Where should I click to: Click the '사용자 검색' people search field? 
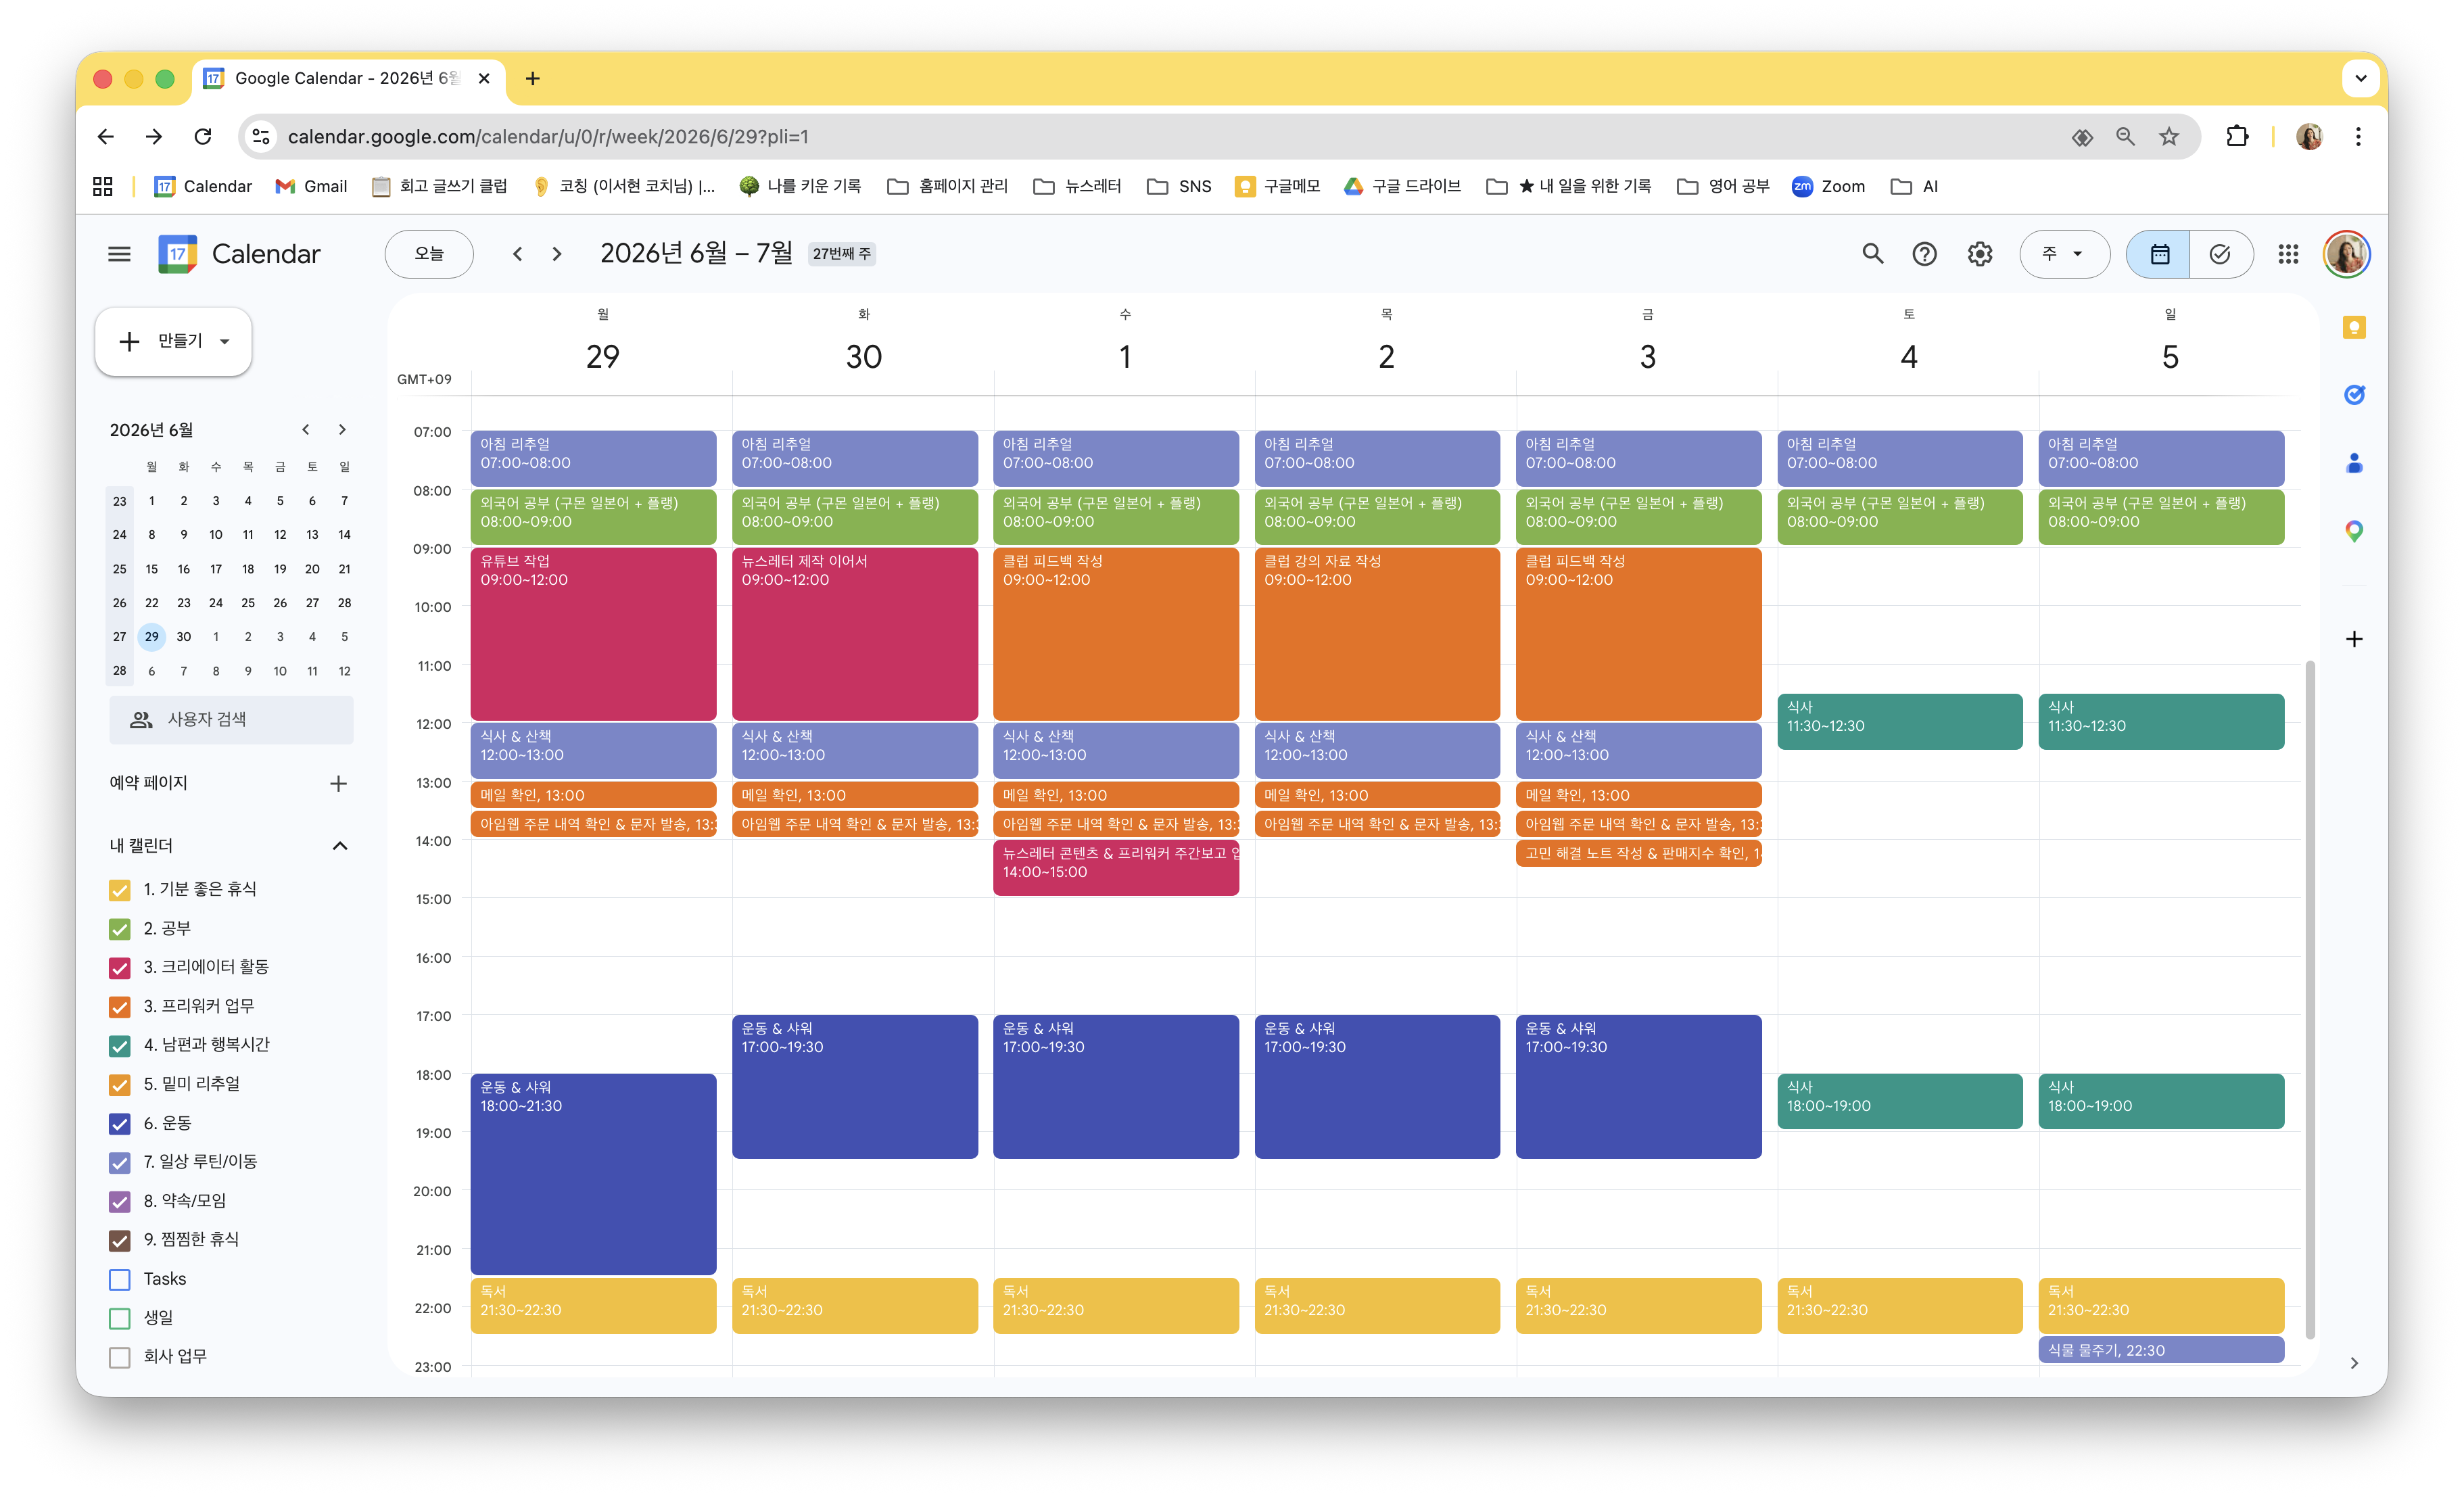231,720
